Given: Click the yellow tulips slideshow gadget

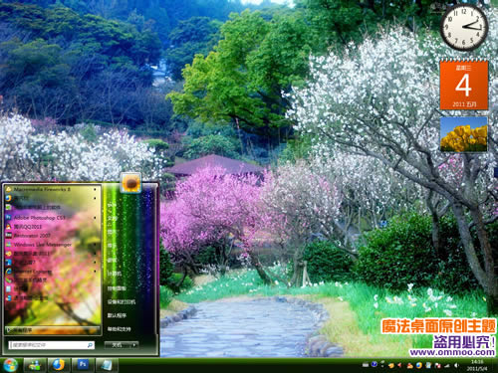Looking at the screenshot, I should (464, 134).
